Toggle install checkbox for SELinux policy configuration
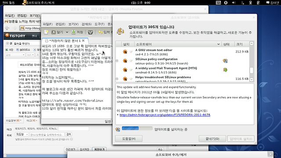 click(x=131, y=61)
